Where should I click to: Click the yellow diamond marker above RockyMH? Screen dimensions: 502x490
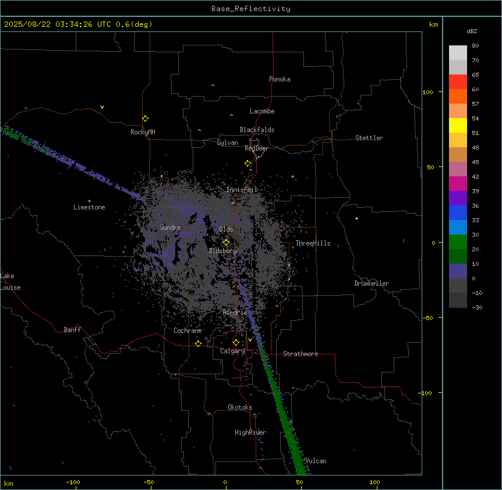tap(145, 119)
